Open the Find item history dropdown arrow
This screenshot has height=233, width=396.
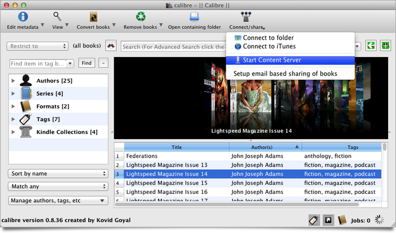pyautogui.click(x=70, y=63)
